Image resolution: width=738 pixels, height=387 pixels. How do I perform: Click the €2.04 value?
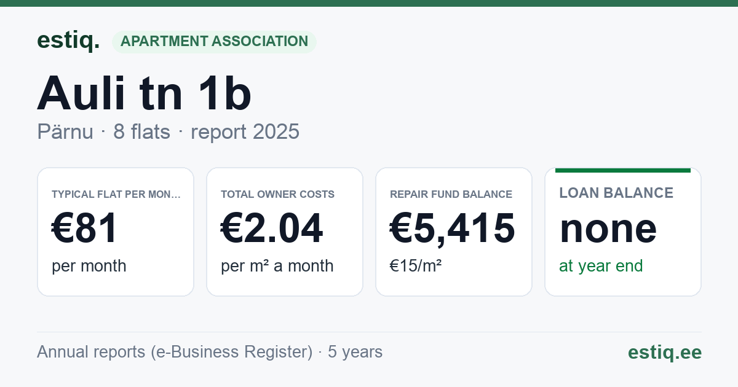click(272, 229)
